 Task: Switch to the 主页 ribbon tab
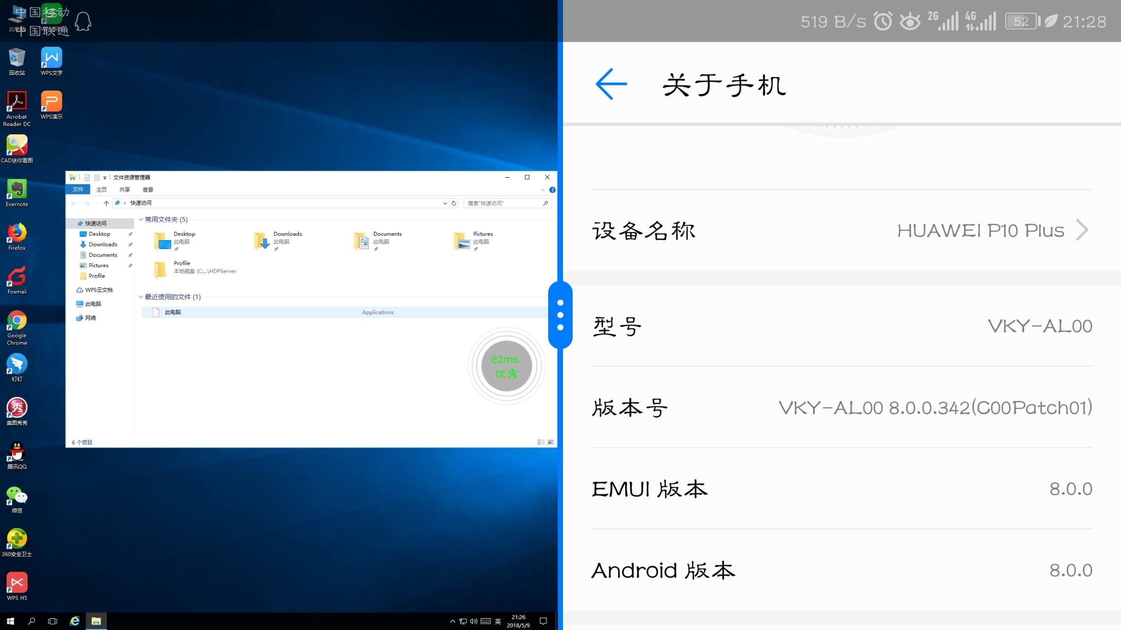(x=101, y=189)
